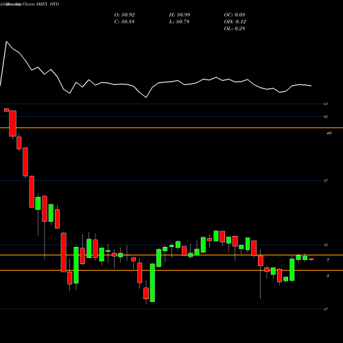Click the close value "C: 50.88"
Screen dimensions: 343x343
click(x=124, y=22)
